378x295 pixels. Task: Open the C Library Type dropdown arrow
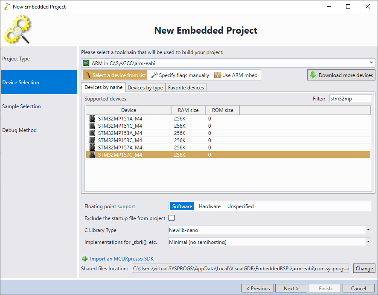click(368, 230)
